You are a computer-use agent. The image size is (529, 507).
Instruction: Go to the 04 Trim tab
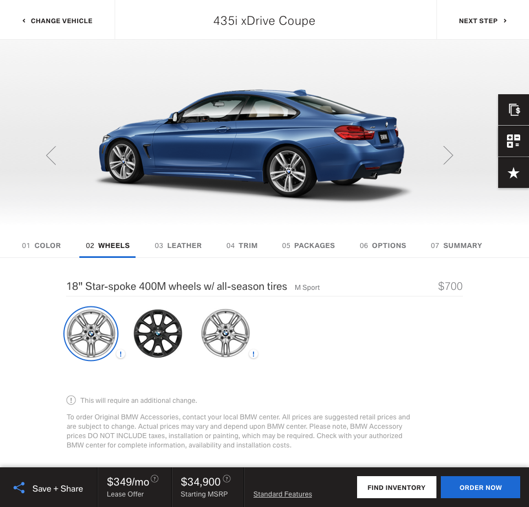(242, 246)
